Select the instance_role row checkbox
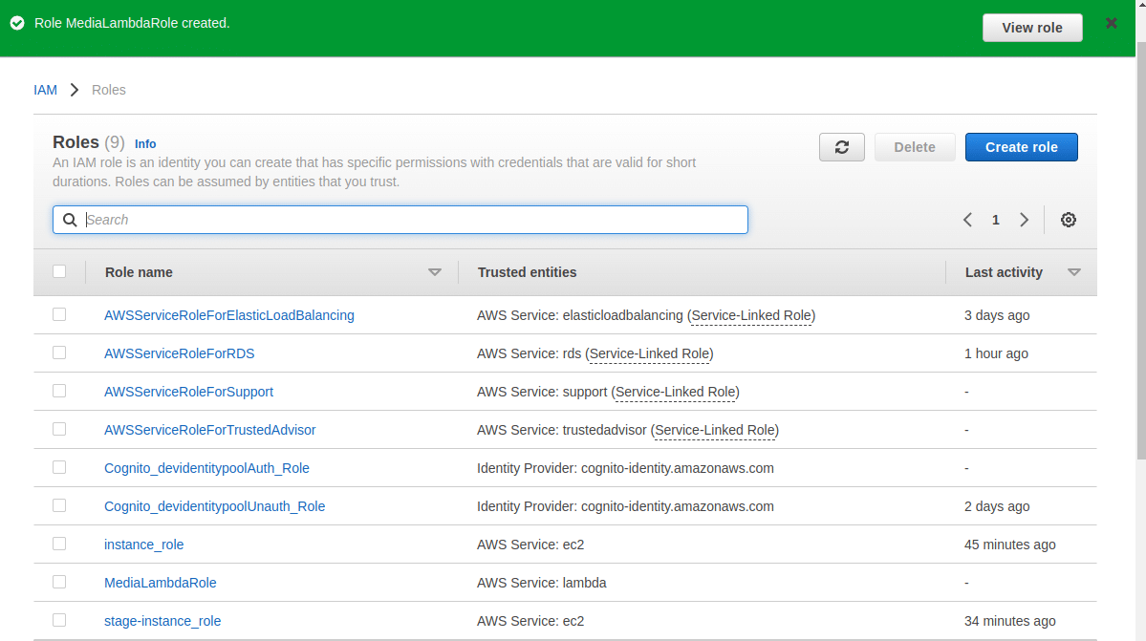Viewport: 1146px width, 641px height. pyautogui.click(x=59, y=544)
